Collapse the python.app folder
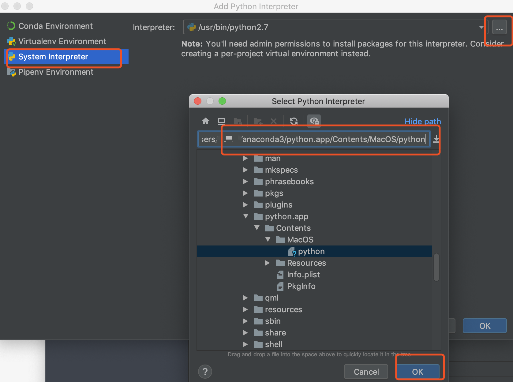 [x=245, y=216]
